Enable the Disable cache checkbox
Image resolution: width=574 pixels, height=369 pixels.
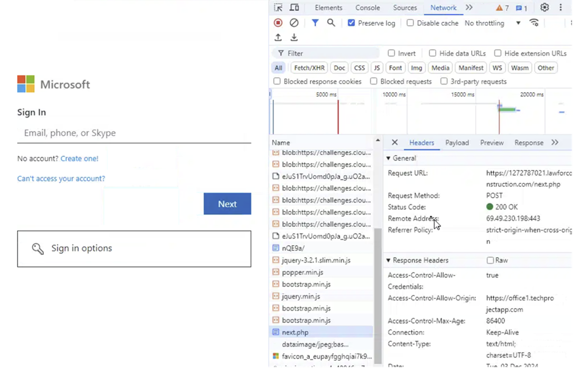click(x=410, y=23)
